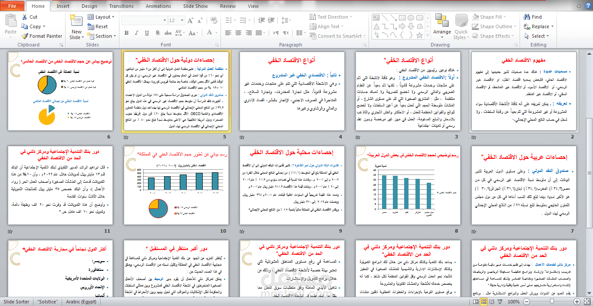Click the Decrease Font Size icon

(x=201, y=20)
